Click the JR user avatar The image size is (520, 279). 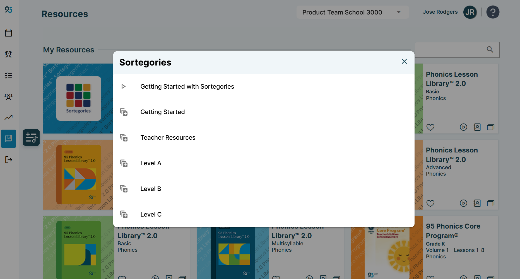[x=470, y=12]
